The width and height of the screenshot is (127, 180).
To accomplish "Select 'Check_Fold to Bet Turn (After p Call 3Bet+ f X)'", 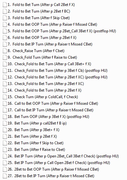I will [53, 64].
